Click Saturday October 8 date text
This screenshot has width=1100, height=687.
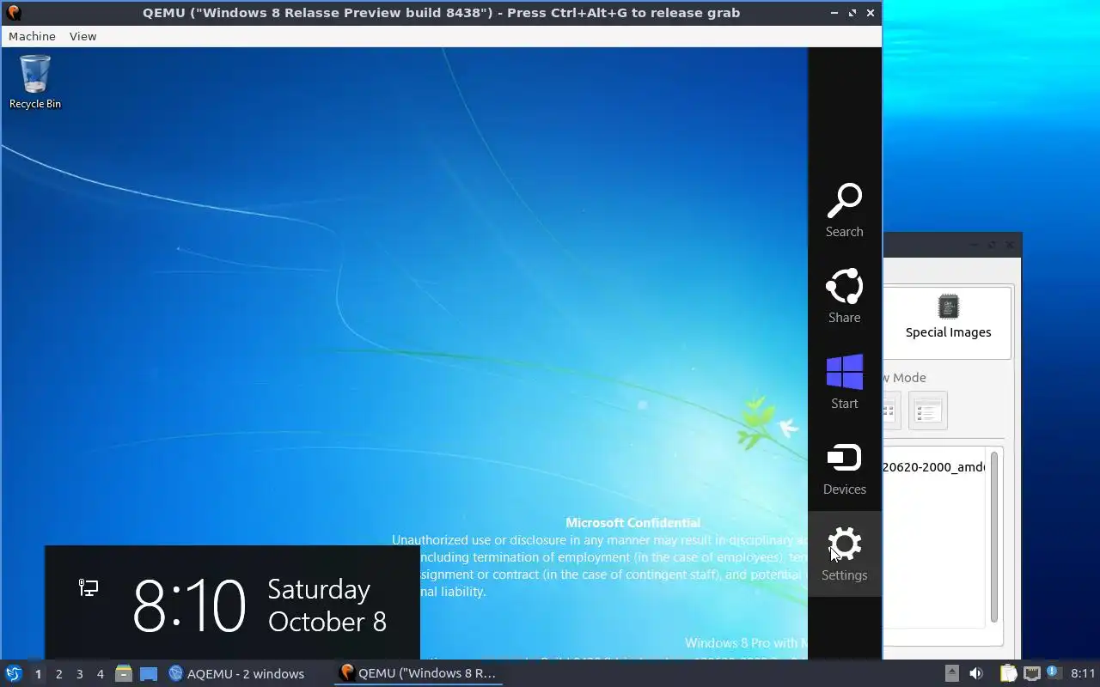(327, 605)
